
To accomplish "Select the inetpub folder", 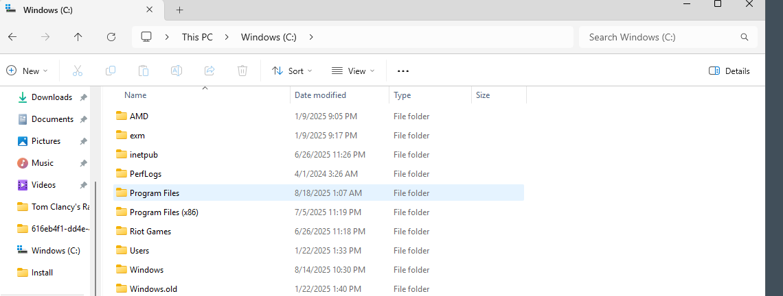I will pos(319,154).
